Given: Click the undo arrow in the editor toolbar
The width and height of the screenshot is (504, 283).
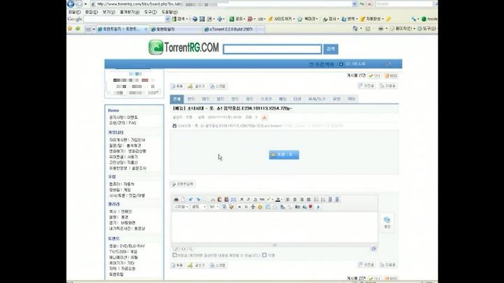Looking at the screenshot, I should (x=191, y=199).
